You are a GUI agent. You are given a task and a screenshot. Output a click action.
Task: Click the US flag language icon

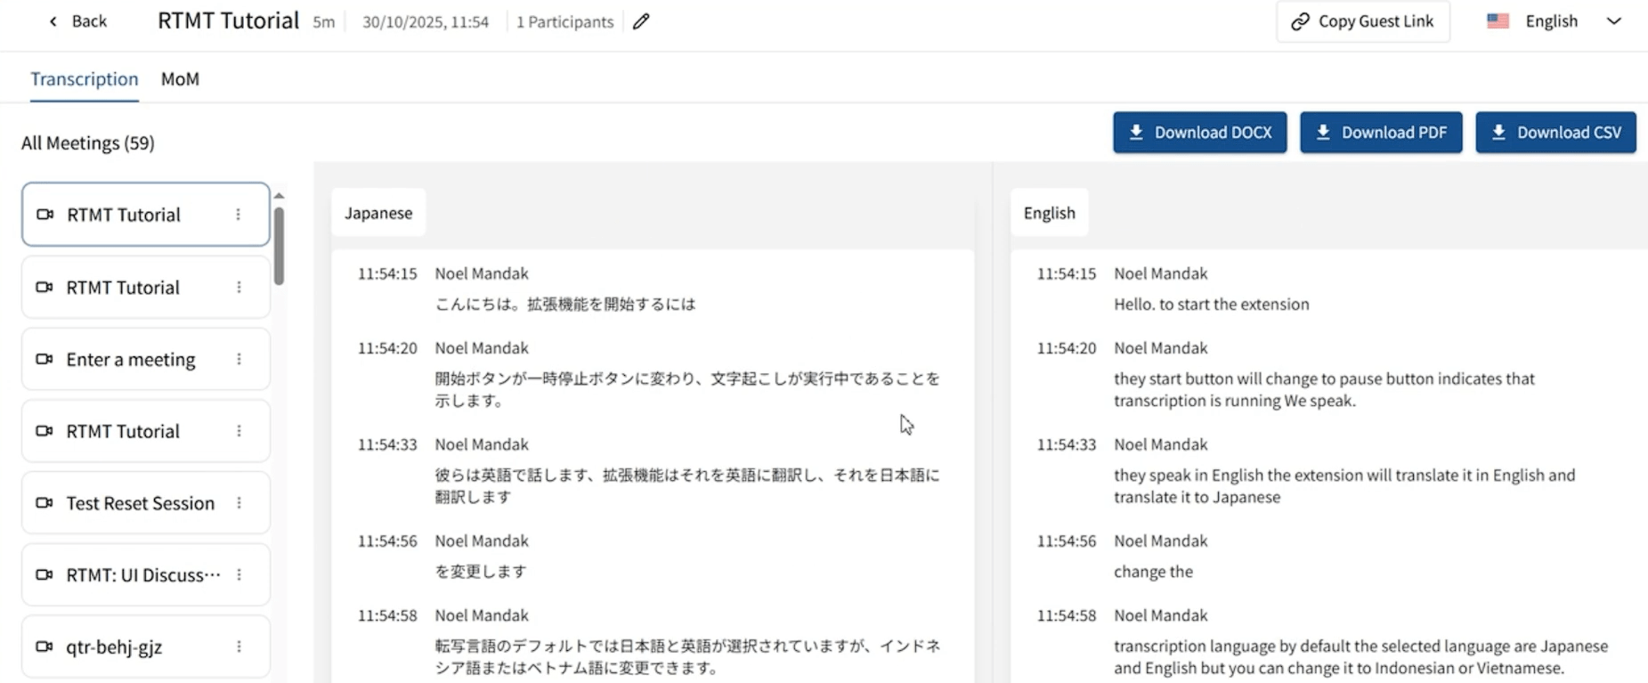coord(1498,21)
